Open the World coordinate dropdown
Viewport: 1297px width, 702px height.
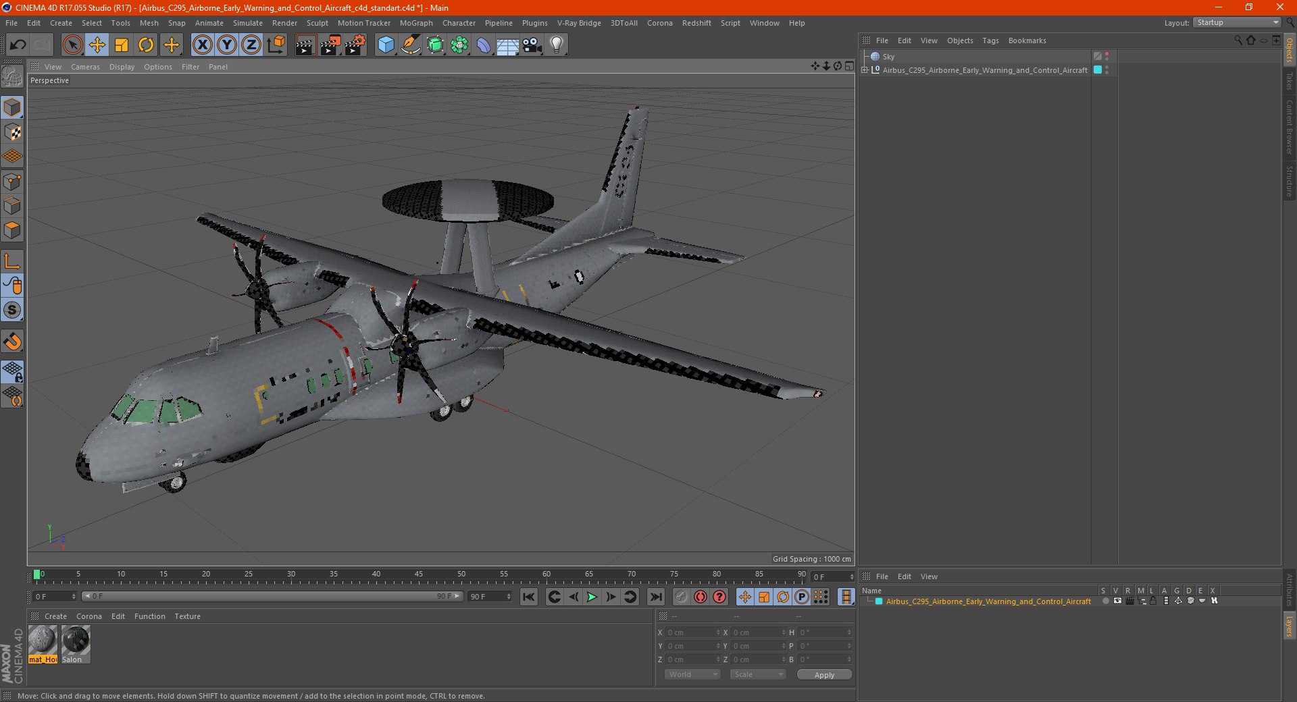click(x=692, y=674)
